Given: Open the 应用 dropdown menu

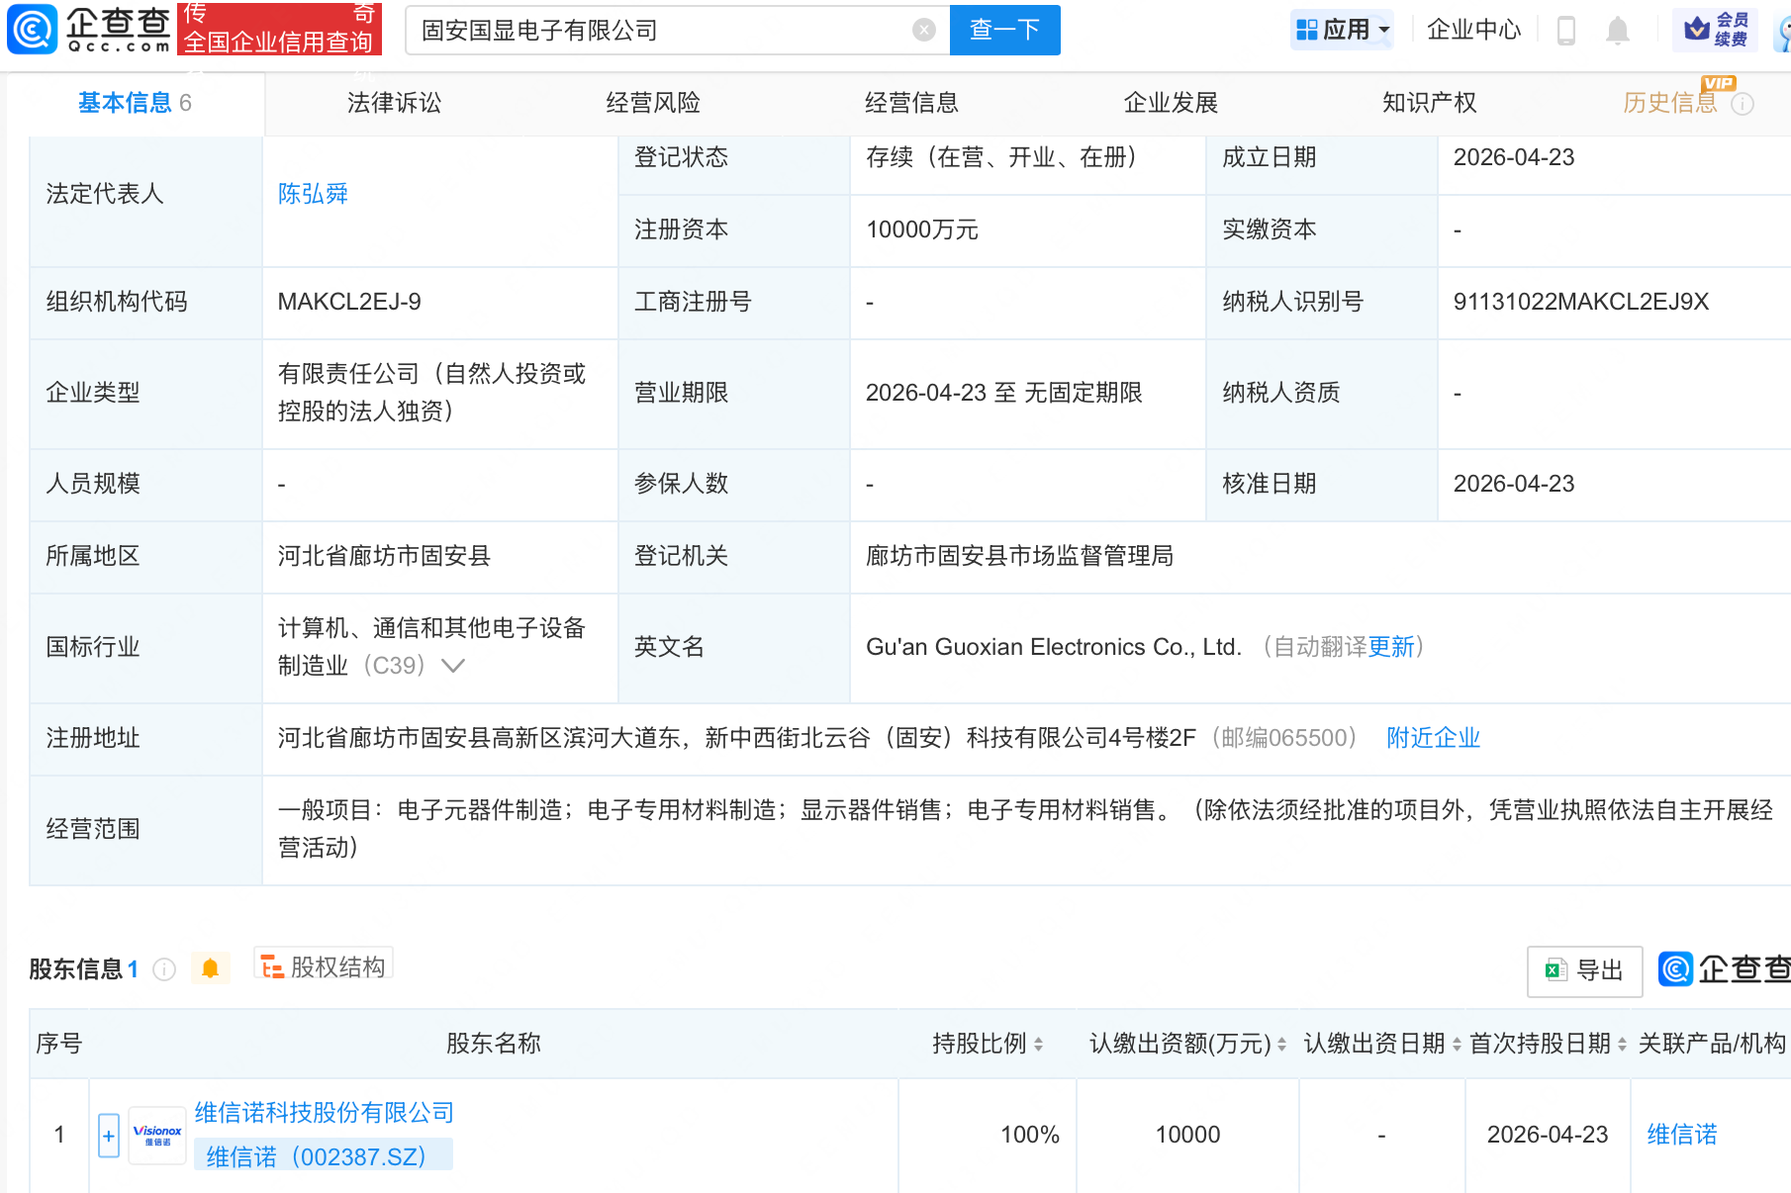Looking at the screenshot, I should click(x=1341, y=29).
